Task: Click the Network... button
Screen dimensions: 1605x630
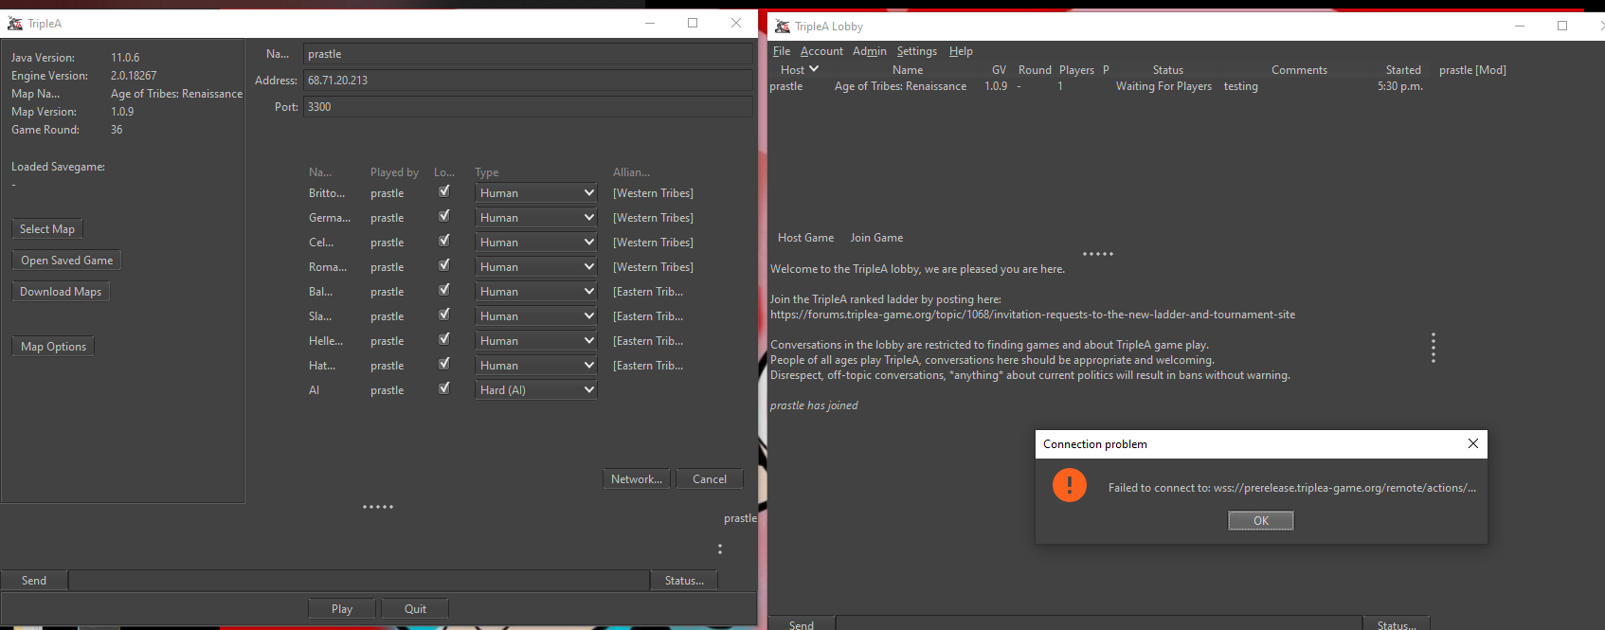Action: point(637,479)
